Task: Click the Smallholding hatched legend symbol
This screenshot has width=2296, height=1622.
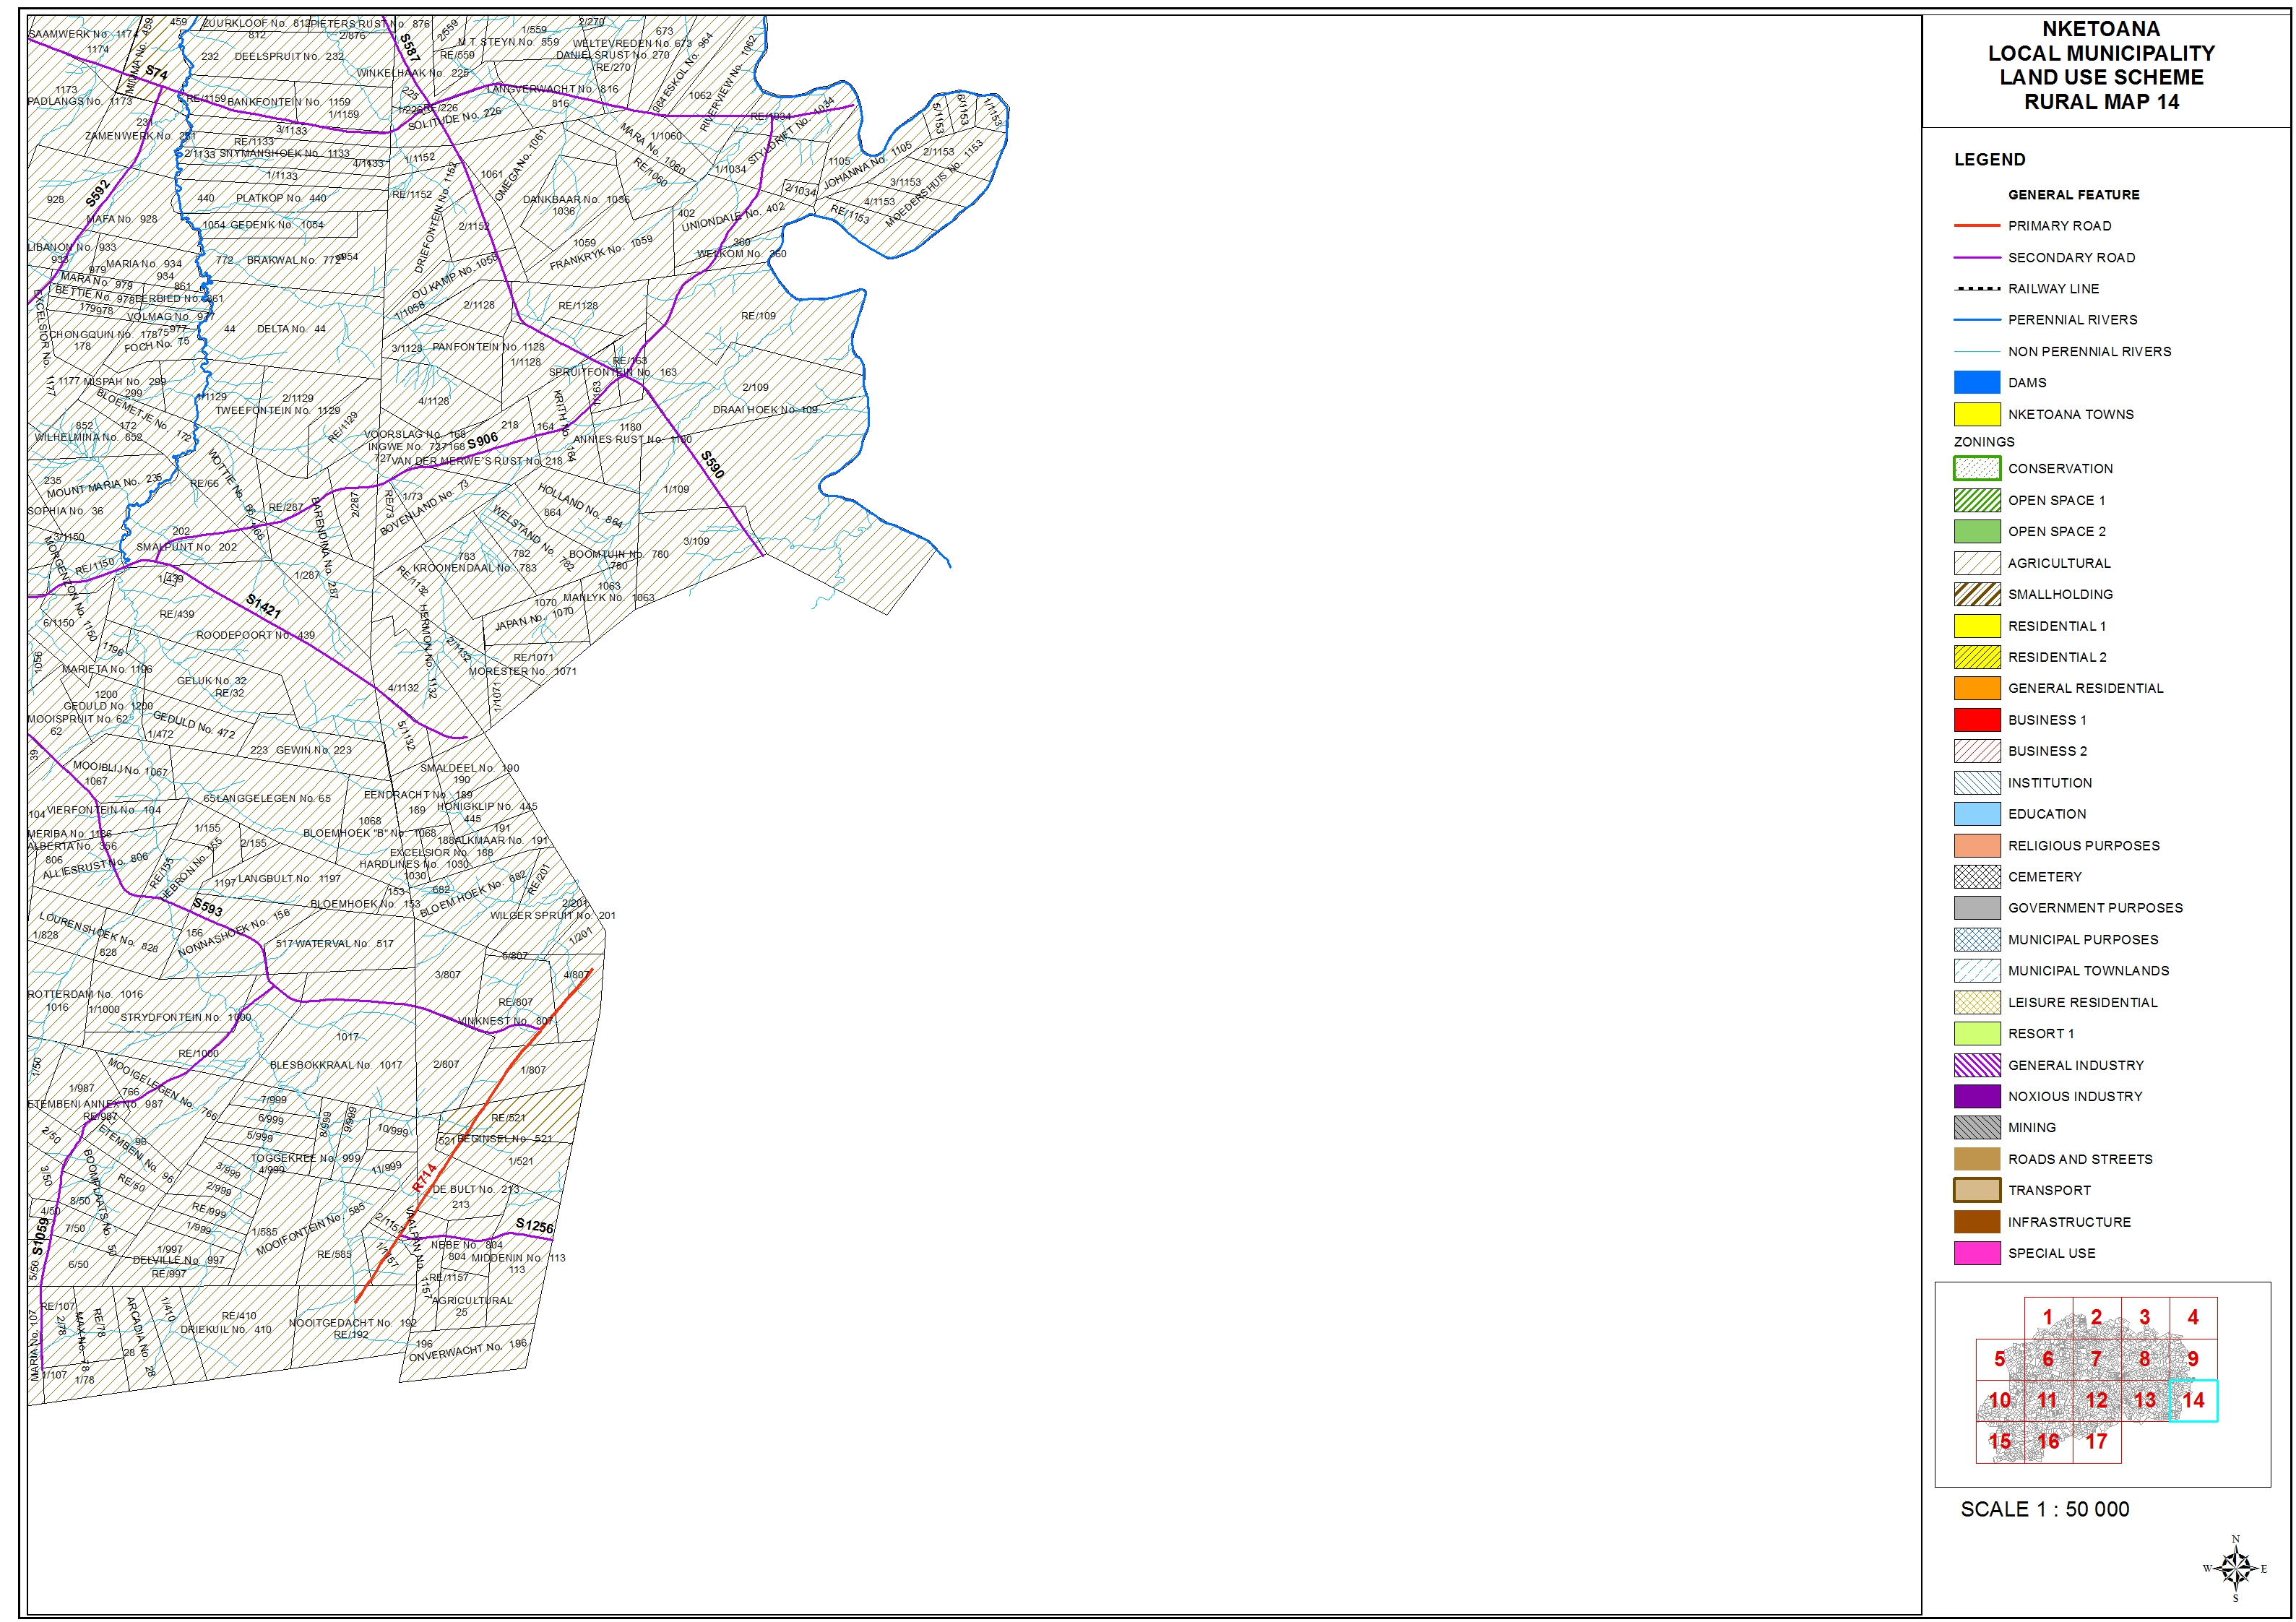Action: click(x=1976, y=594)
